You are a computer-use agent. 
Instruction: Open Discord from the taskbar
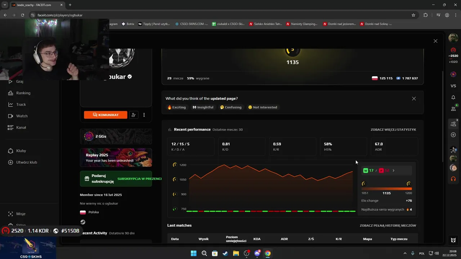257,253
